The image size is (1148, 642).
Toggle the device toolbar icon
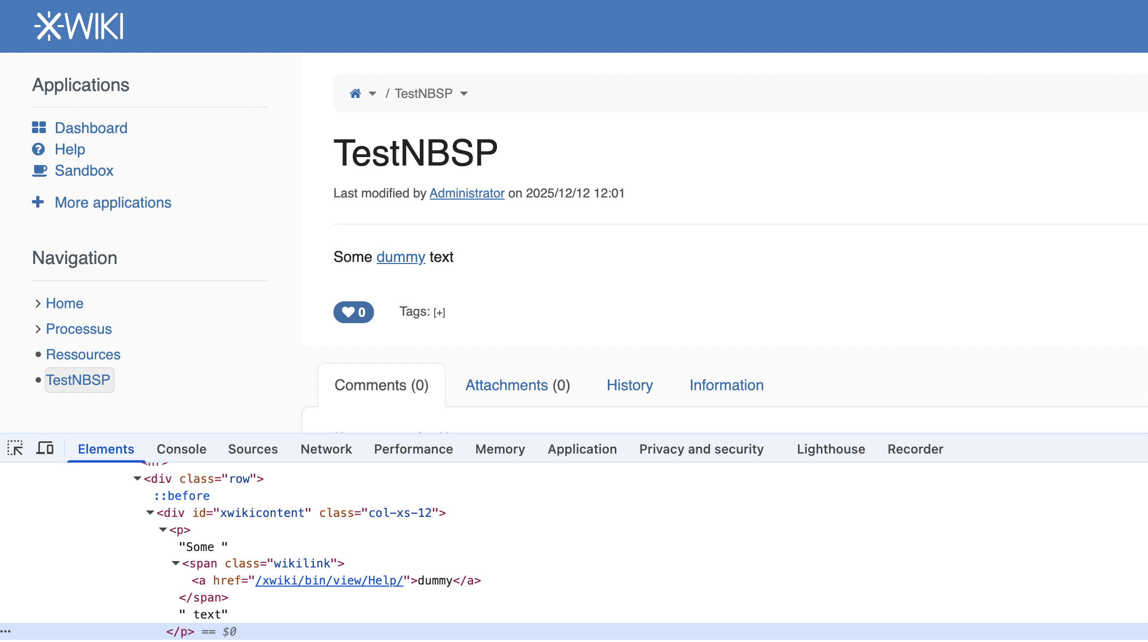tap(45, 449)
